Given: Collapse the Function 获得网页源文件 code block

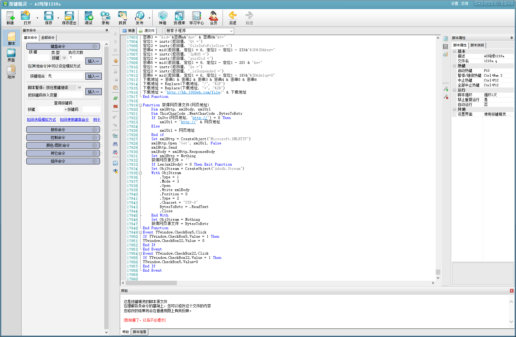Looking at the screenshot, I should [x=140, y=105].
